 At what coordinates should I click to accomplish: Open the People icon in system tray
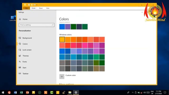(128, 92)
